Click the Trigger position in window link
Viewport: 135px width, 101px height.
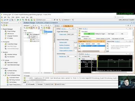point(66,50)
